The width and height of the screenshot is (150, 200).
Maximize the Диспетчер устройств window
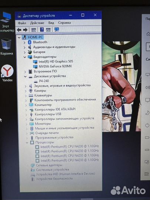pyautogui.click(x=83, y=15)
